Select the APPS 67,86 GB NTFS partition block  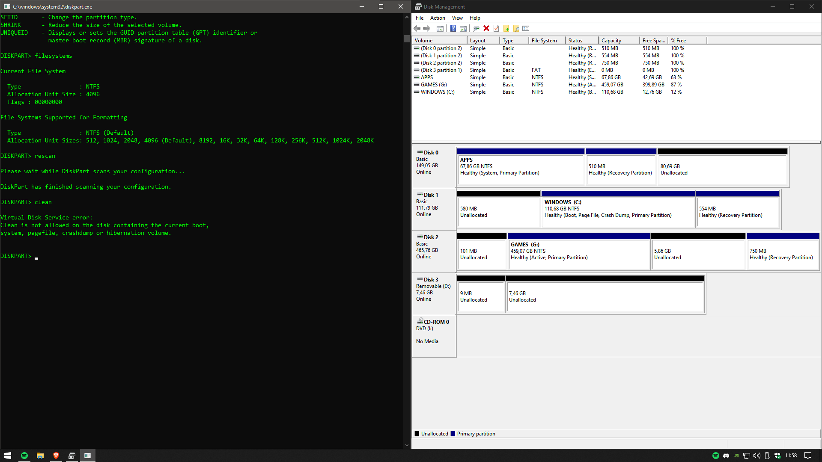click(521, 167)
